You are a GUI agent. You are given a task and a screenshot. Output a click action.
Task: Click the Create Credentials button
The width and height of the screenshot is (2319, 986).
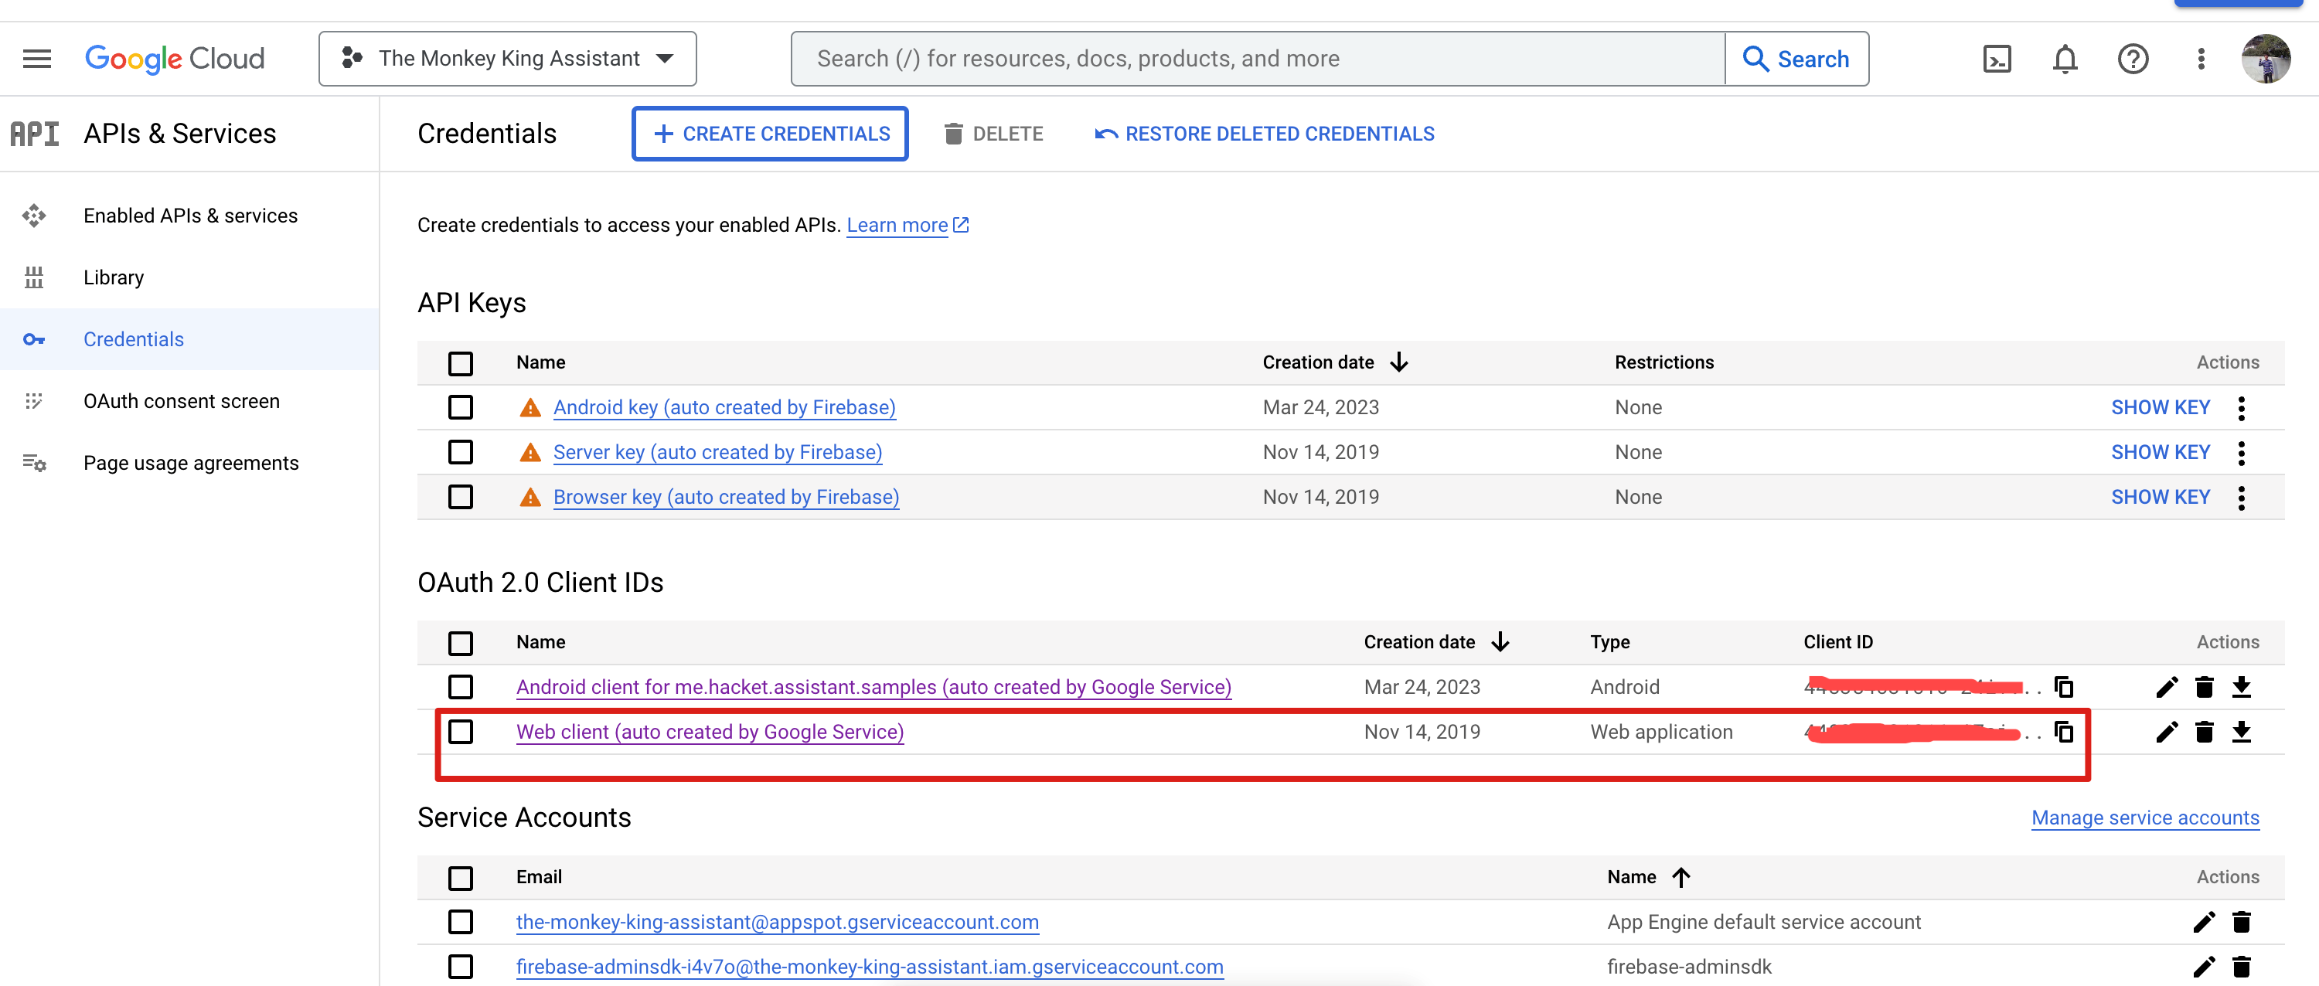tap(770, 134)
